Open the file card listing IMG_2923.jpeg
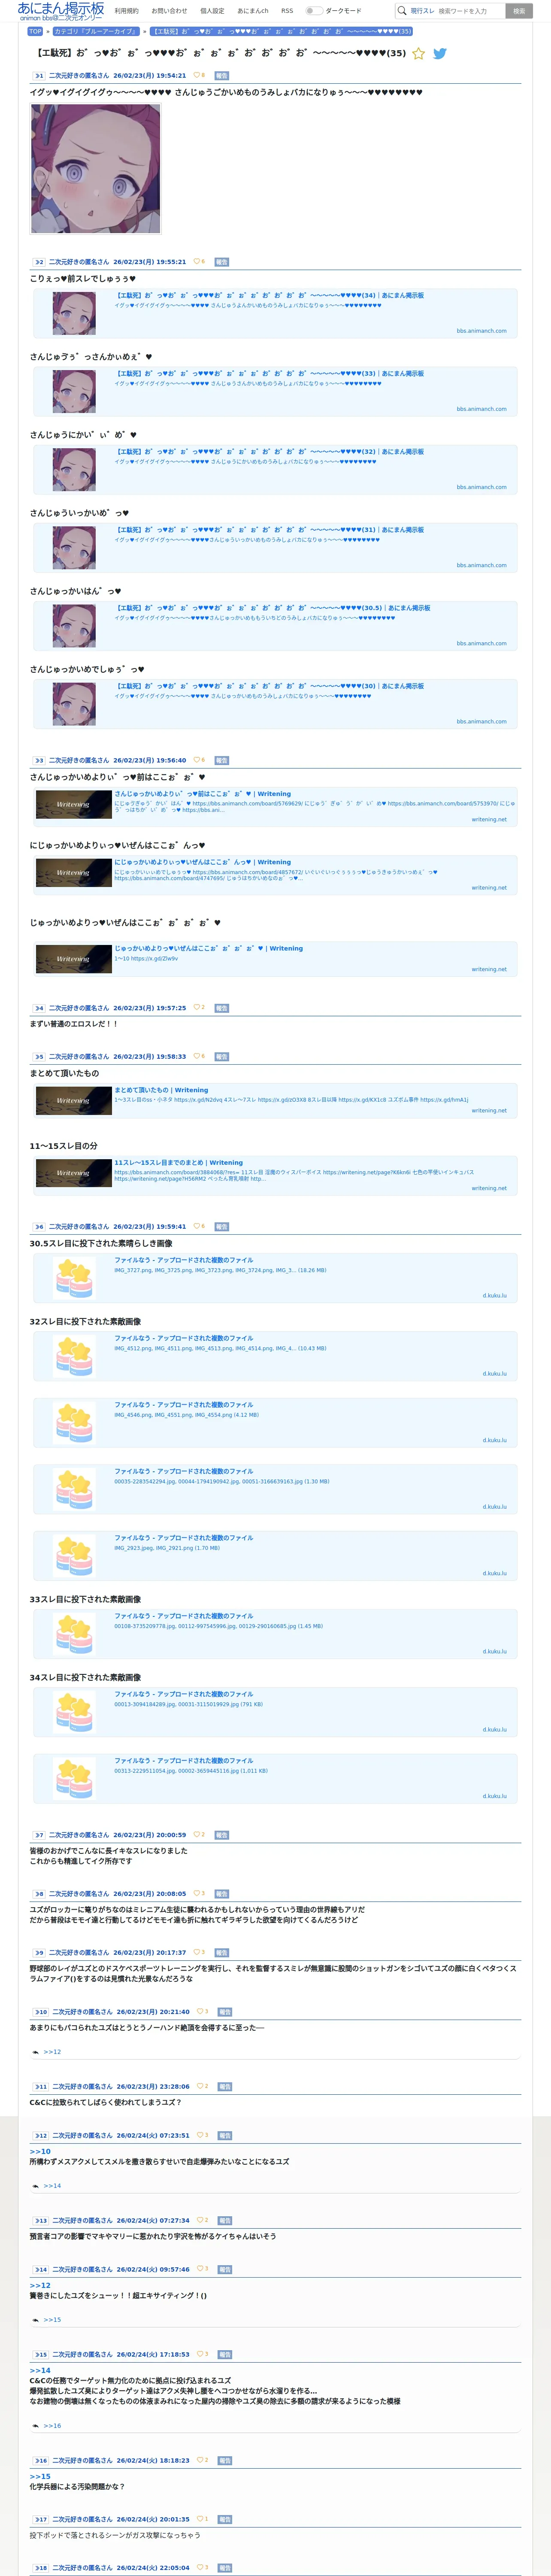The image size is (551, 2576). point(275,1555)
